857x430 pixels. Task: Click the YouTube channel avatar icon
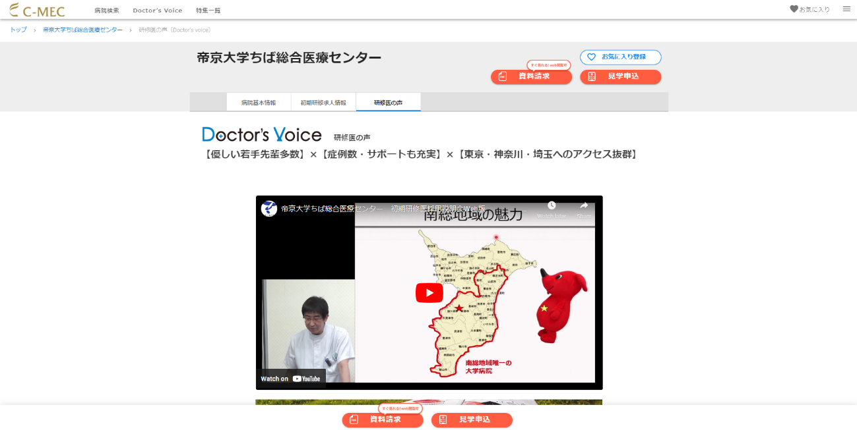pos(269,208)
